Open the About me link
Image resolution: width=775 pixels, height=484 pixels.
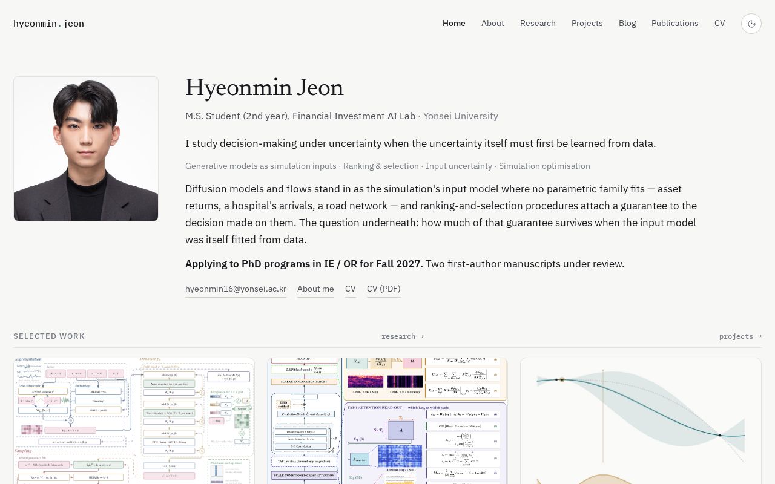(x=315, y=289)
